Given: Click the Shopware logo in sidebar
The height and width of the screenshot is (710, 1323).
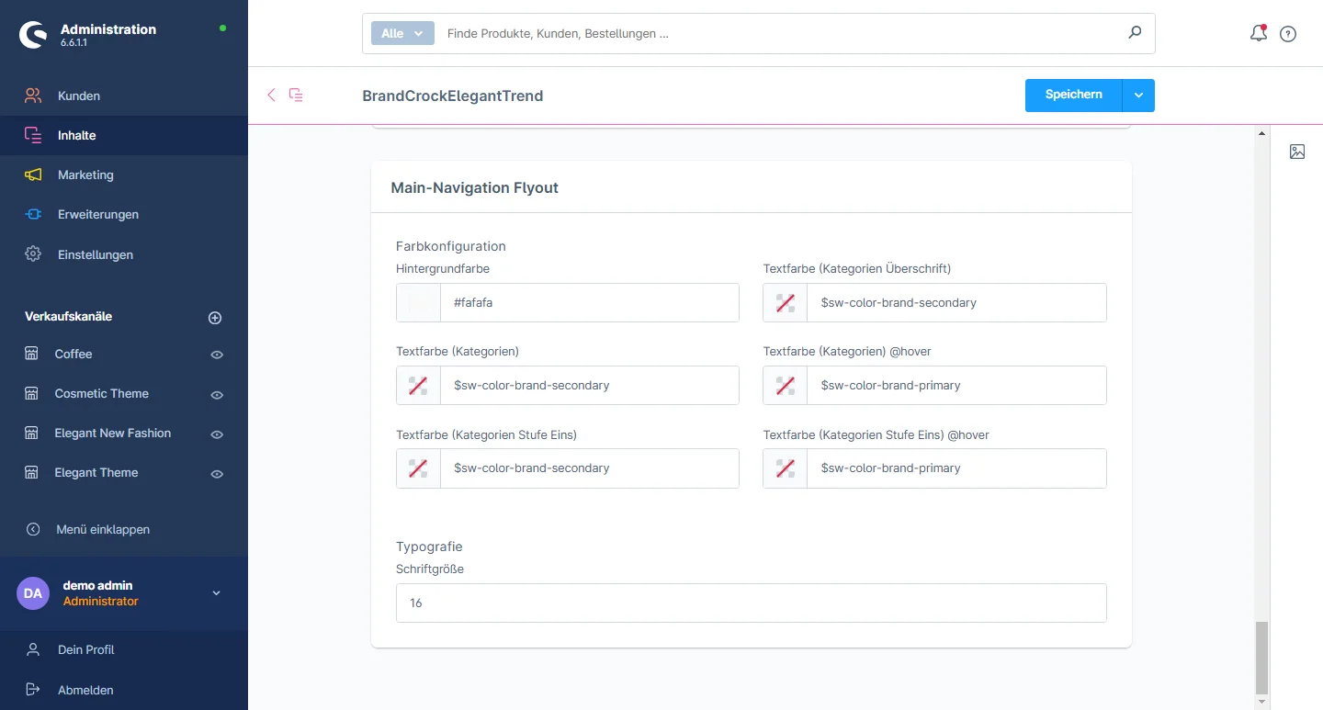Looking at the screenshot, I should pos(34,35).
